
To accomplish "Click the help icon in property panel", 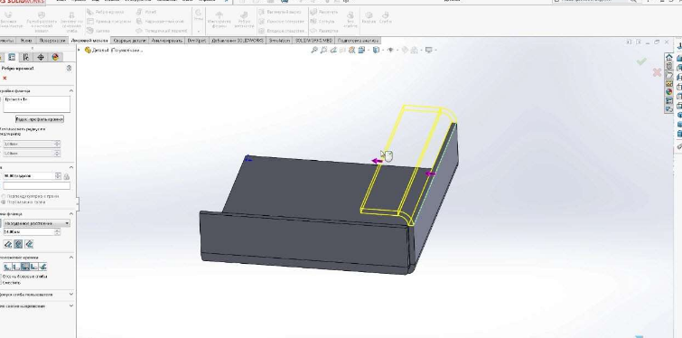I will 69,69.
